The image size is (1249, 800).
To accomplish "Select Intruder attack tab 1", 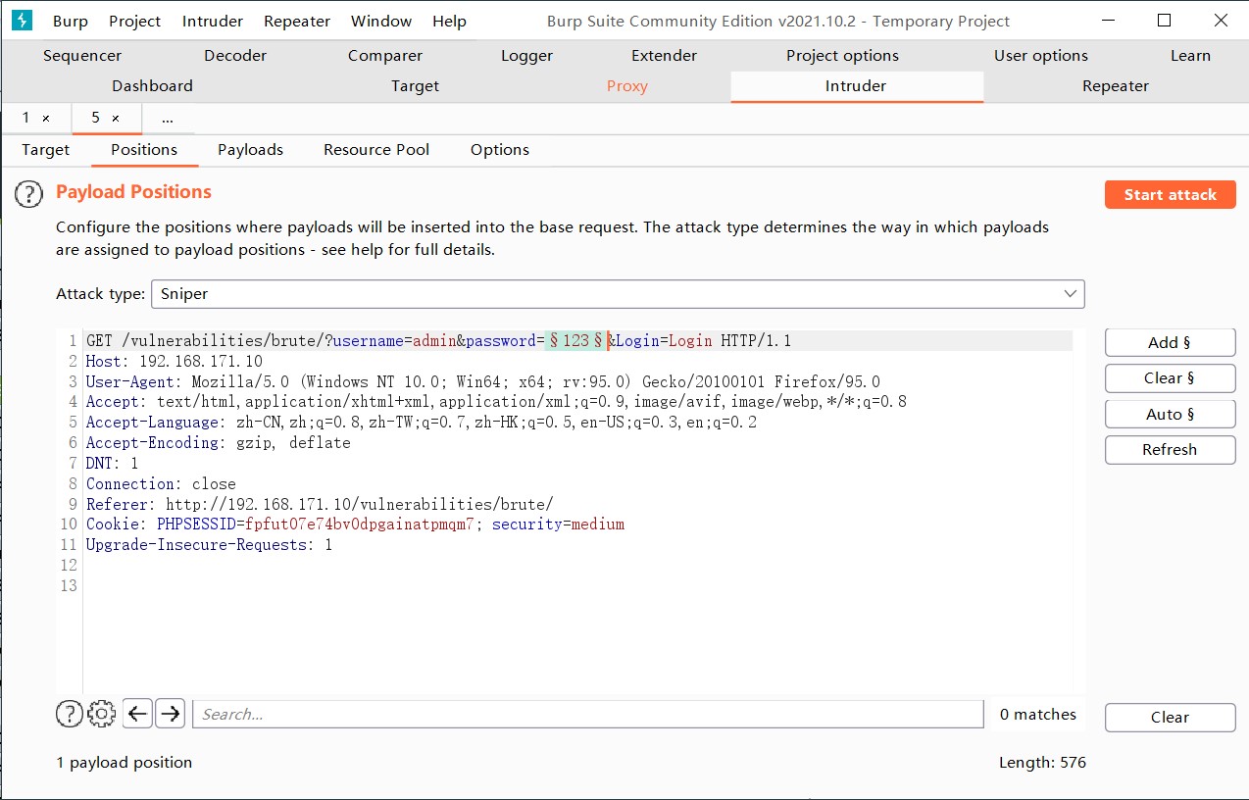I will 26,118.
